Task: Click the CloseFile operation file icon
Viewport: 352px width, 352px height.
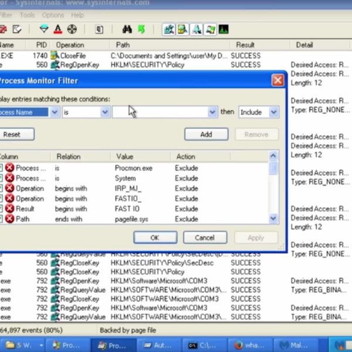Action: click(x=55, y=56)
